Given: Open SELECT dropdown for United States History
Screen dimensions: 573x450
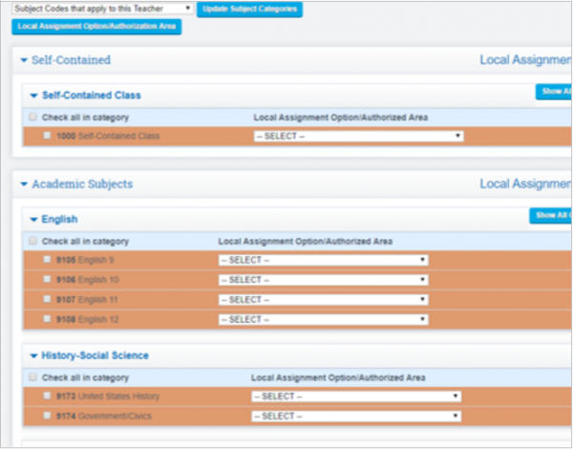Looking at the screenshot, I should point(356,396).
